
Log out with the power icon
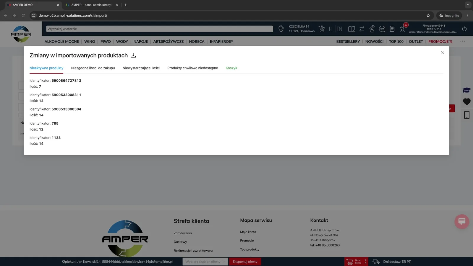[x=464, y=29]
